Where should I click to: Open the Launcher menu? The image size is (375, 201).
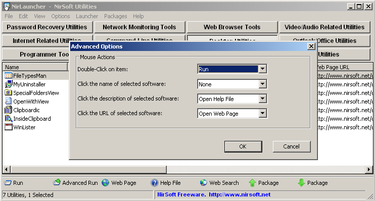87,16
